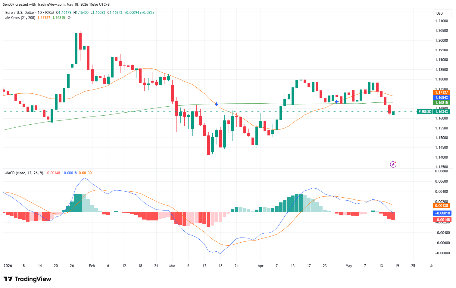Click the 0.00400 MACD axis label

pyautogui.click(x=442, y=192)
